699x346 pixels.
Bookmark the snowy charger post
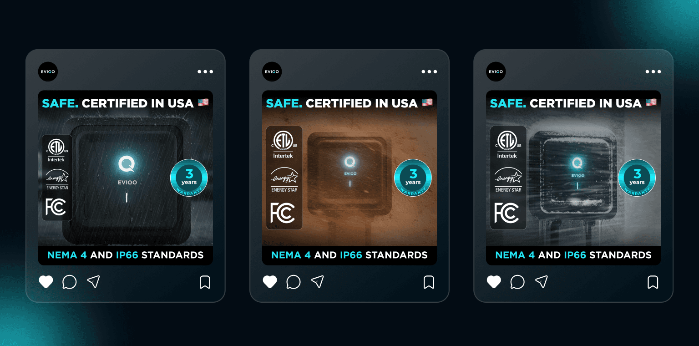pos(653,282)
